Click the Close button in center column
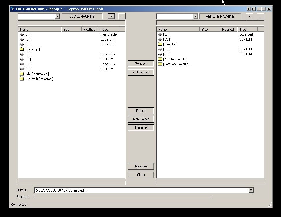Viewport: 281px width, 217px height. click(x=141, y=175)
